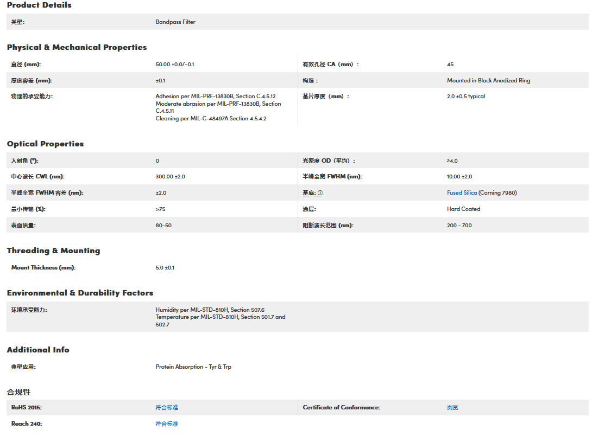Click the Optical Properties heading

click(45, 144)
